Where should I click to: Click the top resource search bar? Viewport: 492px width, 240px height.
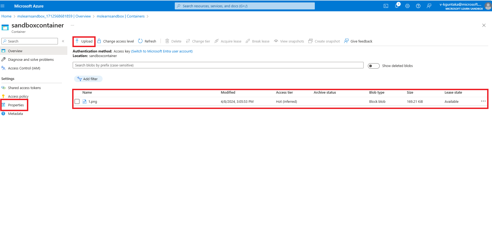coord(245,6)
